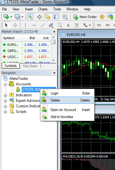Open the Profiles dropdown arrow
Viewport: 115px width, 170px height.
click(x=22, y=17)
